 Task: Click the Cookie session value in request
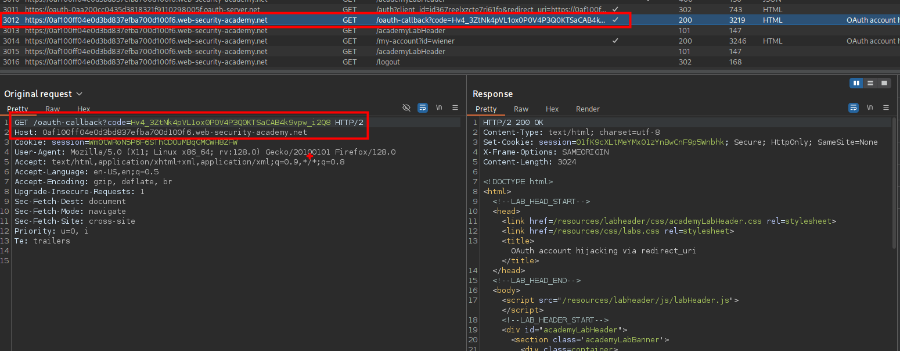(163, 142)
